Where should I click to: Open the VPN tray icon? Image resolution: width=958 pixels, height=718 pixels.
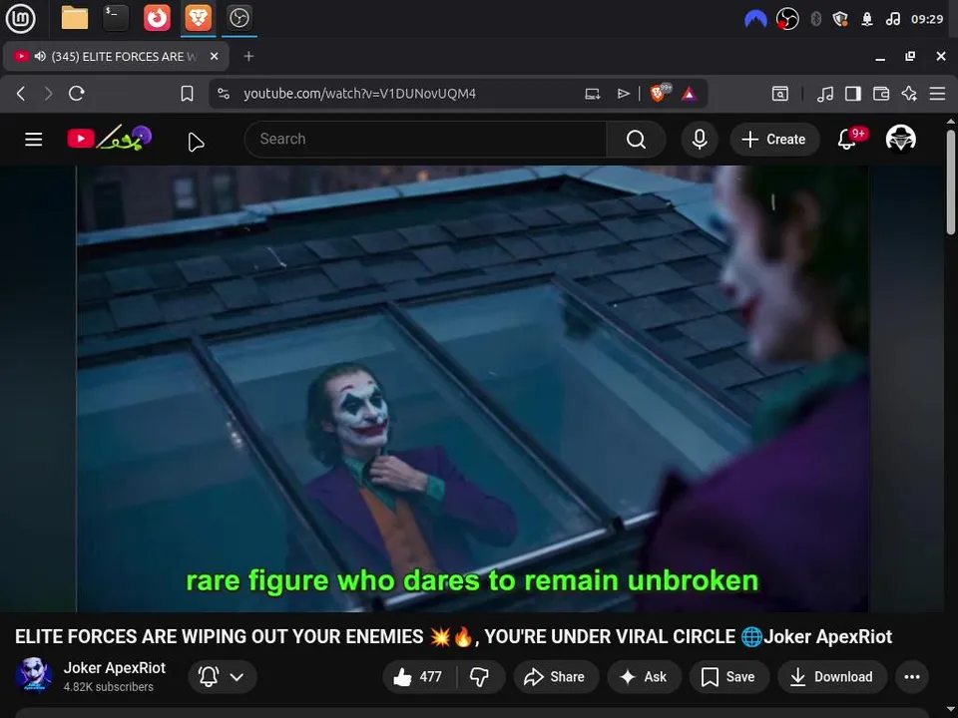[755, 19]
